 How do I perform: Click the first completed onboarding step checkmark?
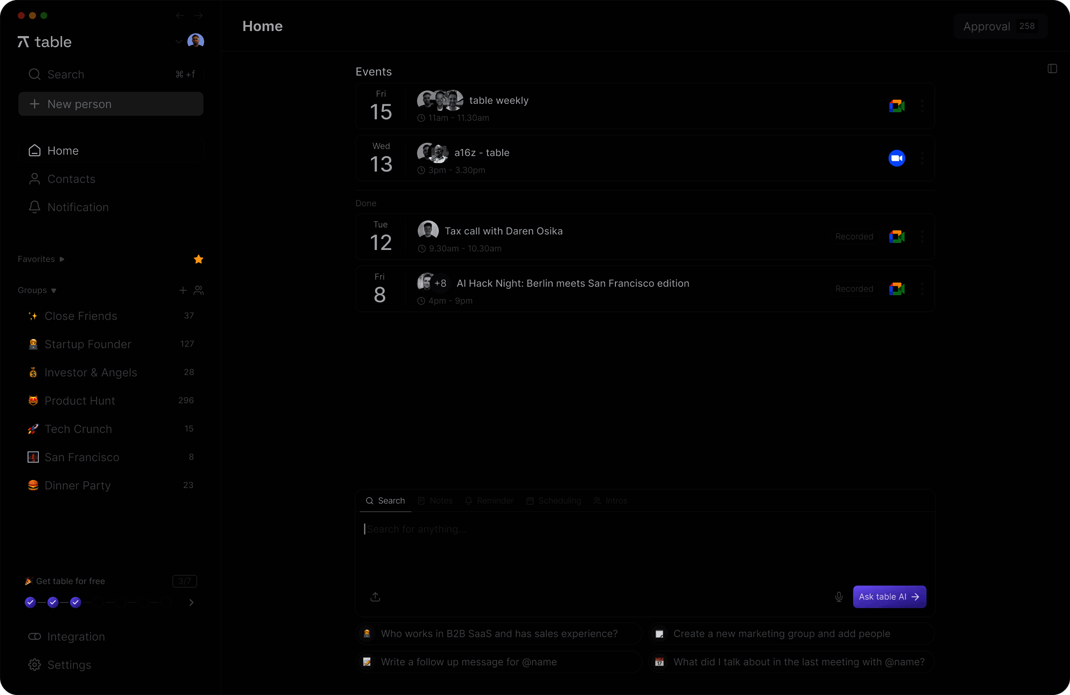(x=30, y=602)
